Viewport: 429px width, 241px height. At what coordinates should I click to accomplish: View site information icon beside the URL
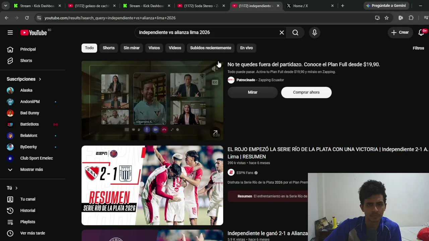pos(39,18)
